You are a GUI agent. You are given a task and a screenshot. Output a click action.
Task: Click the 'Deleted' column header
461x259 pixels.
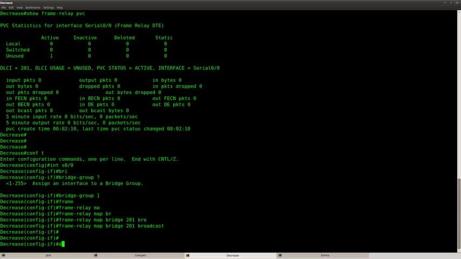pyautogui.click(x=124, y=38)
